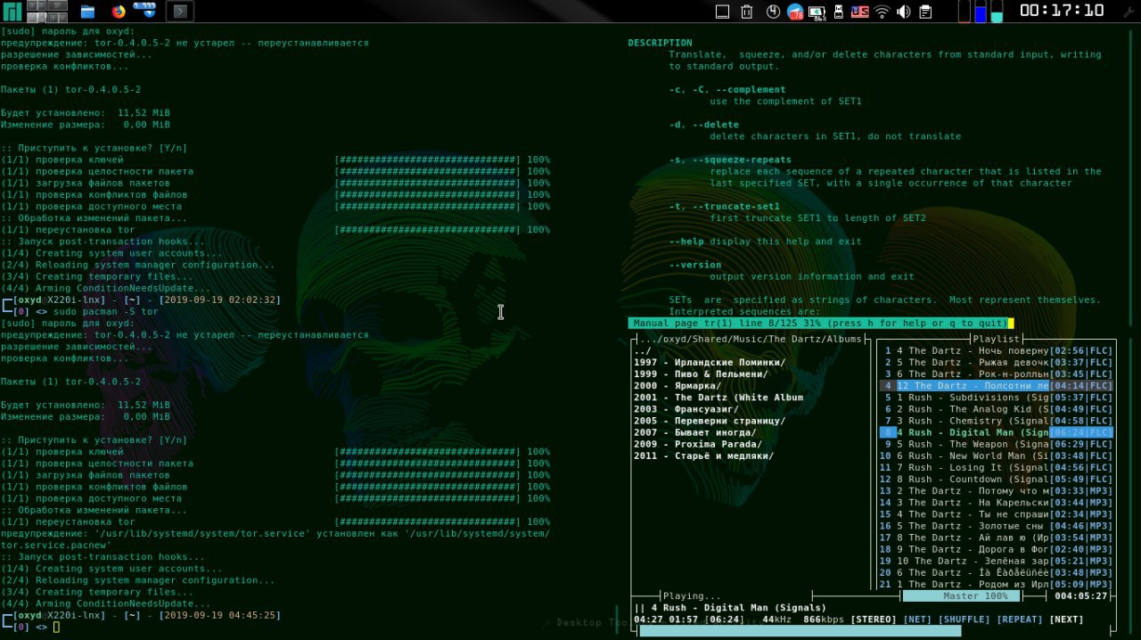Open the Wi-Fi network indicator
Screen dimensions: 1141x640
(882, 12)
